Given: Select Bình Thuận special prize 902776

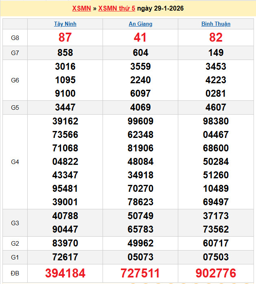Looking at the screenshot, I should [x=216, y=273].
